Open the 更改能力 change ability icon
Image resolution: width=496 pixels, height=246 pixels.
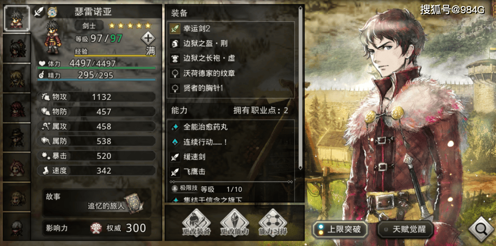[235, 223]
